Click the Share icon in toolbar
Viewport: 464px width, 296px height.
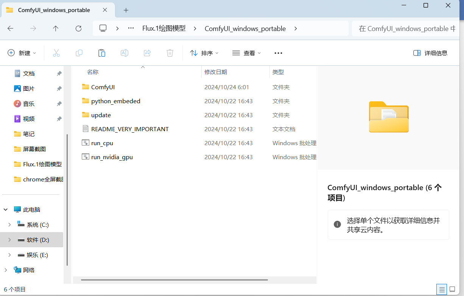(147, 53)
